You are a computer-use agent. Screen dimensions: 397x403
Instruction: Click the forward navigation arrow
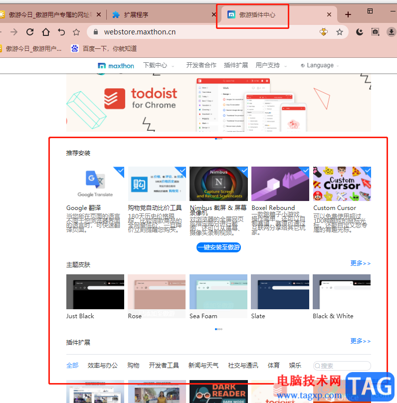click(14, 32)
